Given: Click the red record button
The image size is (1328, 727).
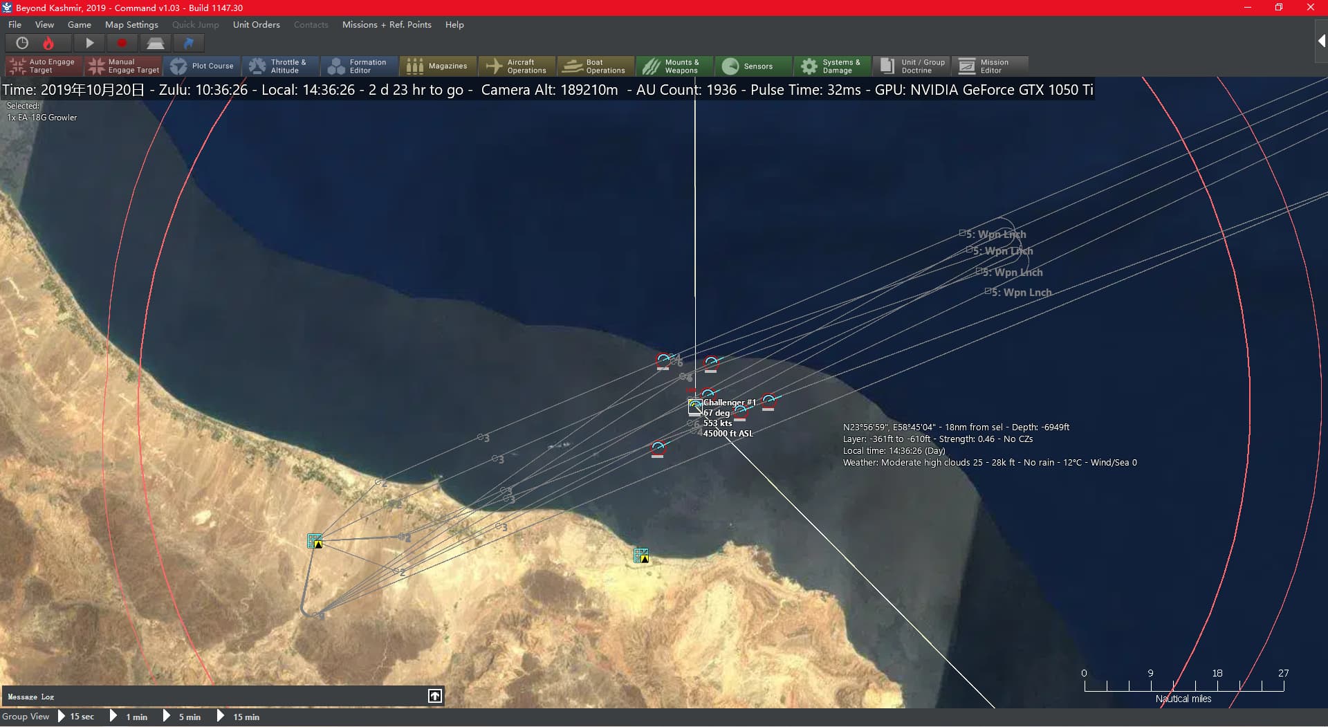Looking at the screenshot, I should (122, 43).
